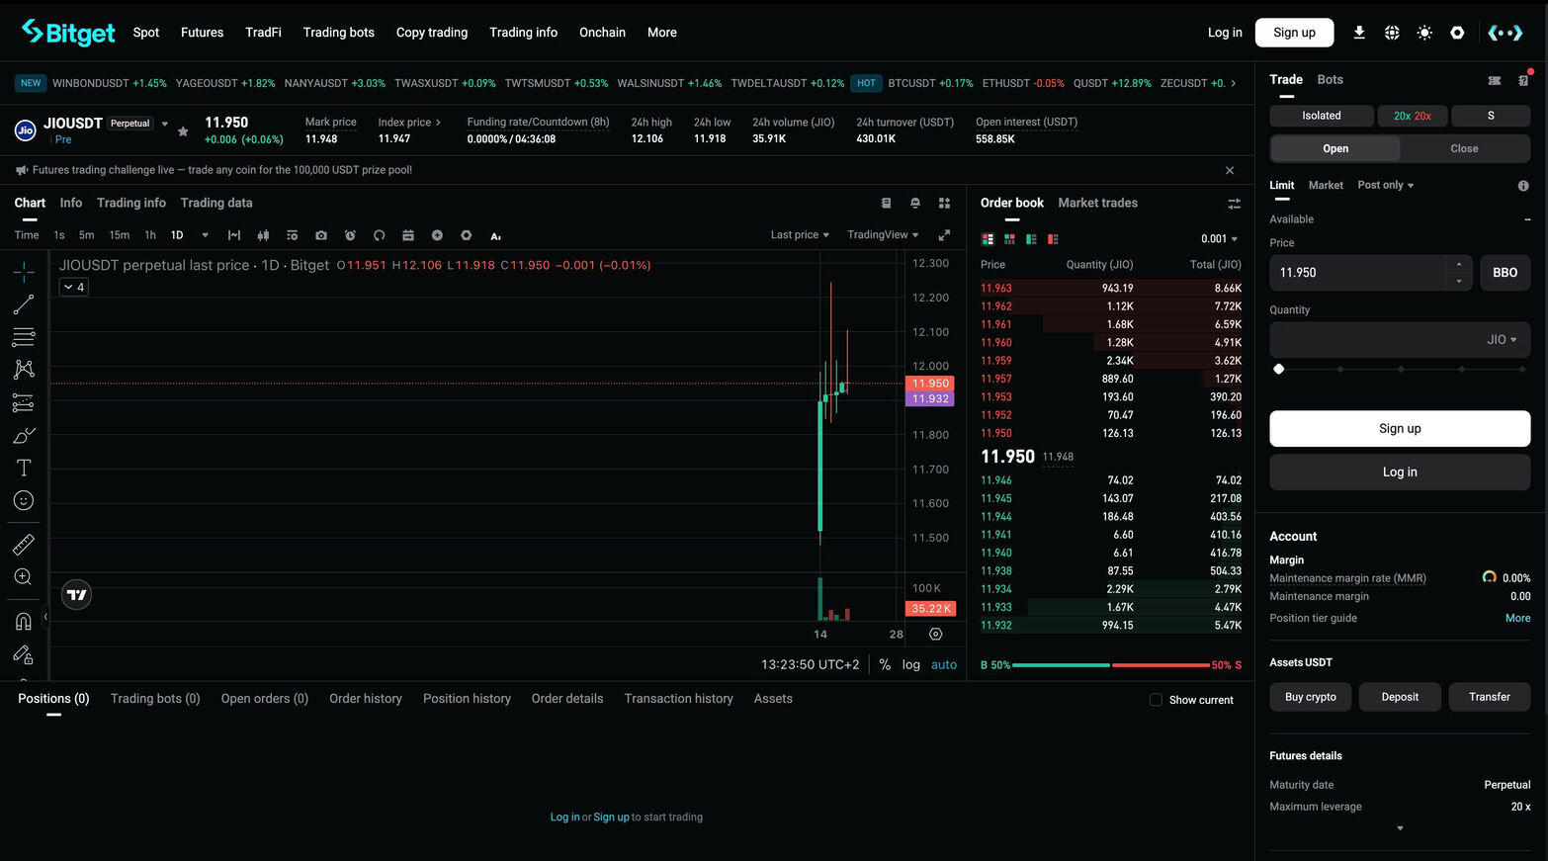Open language globe icon
Viewport: 1548px width, 861px height.
coord(1392,33)
